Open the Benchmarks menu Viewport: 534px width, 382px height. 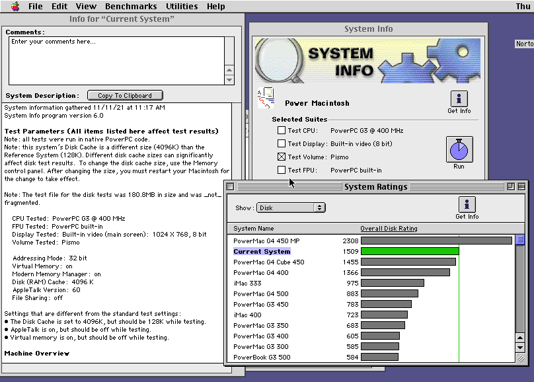[x=131, y=6]
